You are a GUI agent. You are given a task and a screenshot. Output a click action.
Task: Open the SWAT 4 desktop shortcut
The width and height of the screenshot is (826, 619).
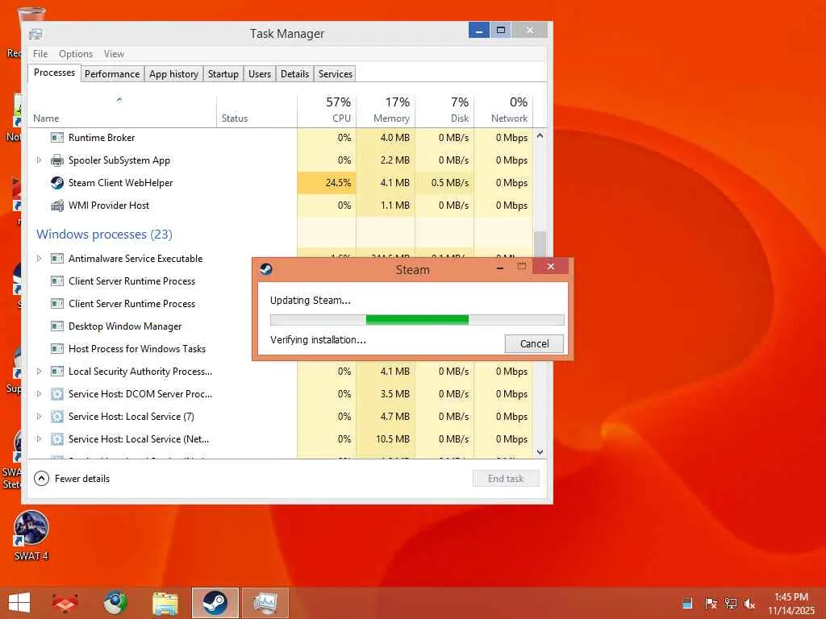(x=31, y=535)
